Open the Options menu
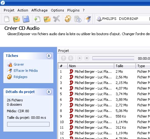 pos(57,10)
